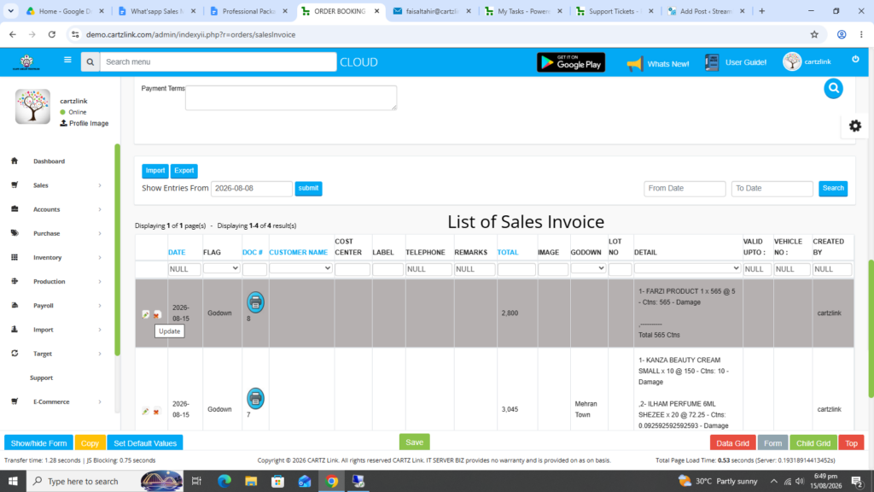
Task: Delete the invoice row with total 3,045
Action: pos(157,412)
